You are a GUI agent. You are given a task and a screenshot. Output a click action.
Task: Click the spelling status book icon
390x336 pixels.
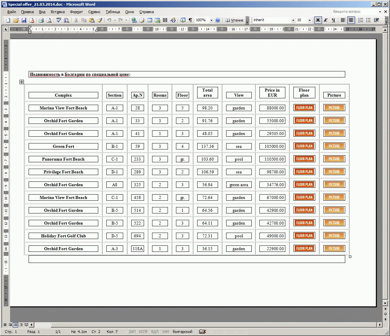[x=203, y=332]
